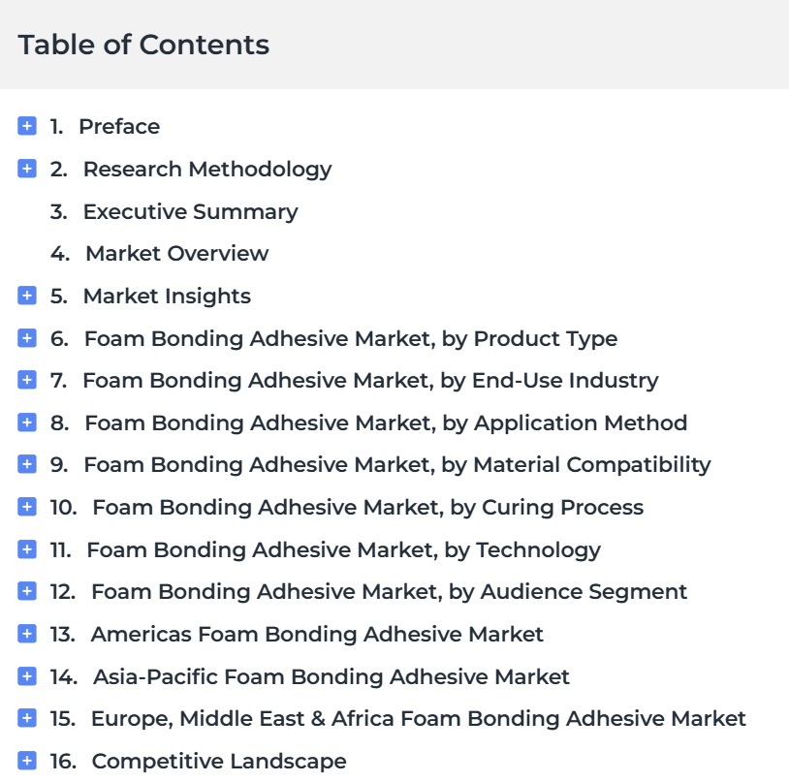Click plus icon next to Application Method
789x782 pixels.
coord(27,422)
